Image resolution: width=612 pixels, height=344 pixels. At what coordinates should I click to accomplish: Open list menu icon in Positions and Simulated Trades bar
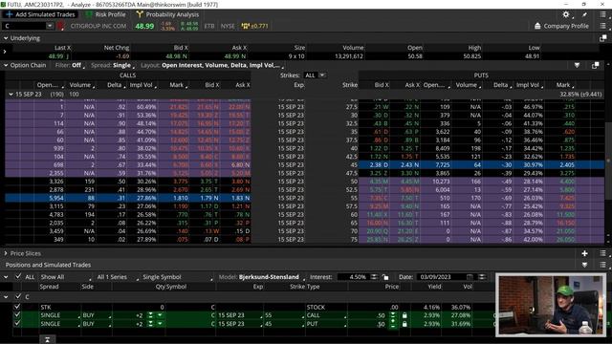coord(603,265)
